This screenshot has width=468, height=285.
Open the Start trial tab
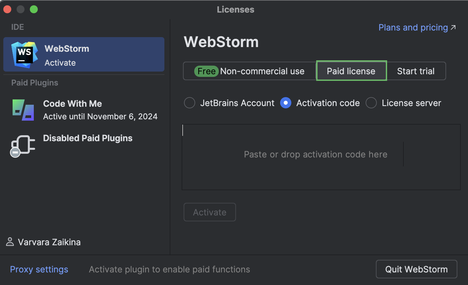[416, 71]
